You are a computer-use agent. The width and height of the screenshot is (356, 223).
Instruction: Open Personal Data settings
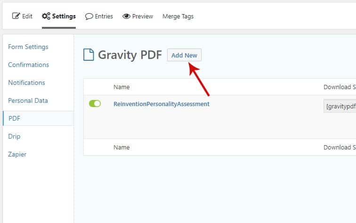28,100
